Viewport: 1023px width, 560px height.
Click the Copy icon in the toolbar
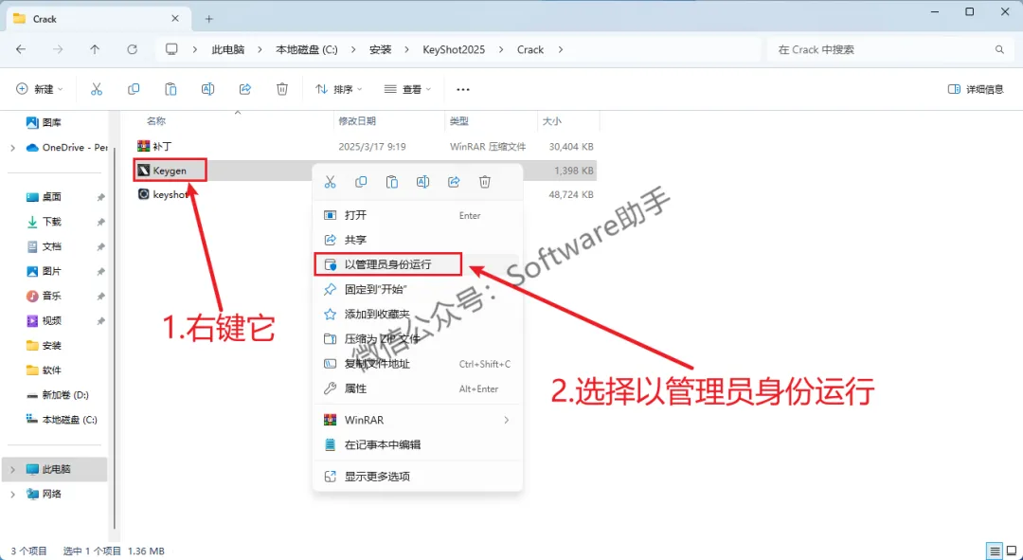tap(134, 89)
